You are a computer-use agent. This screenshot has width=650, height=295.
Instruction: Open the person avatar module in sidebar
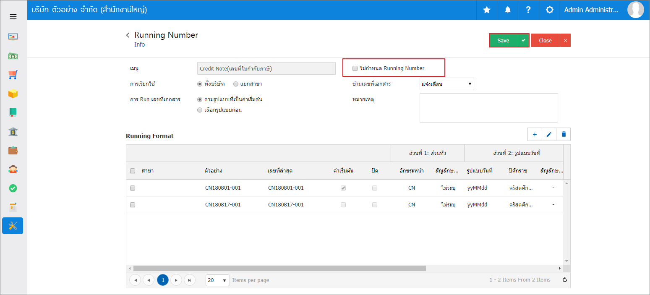tap(13, 169)
